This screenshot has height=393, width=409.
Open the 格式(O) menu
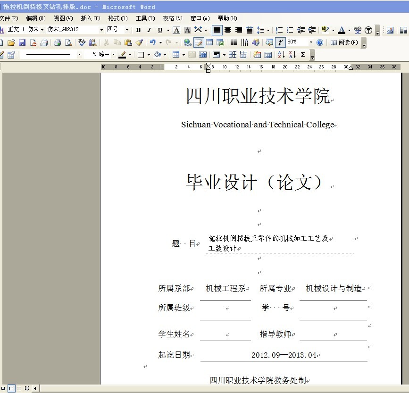(118, 18)
